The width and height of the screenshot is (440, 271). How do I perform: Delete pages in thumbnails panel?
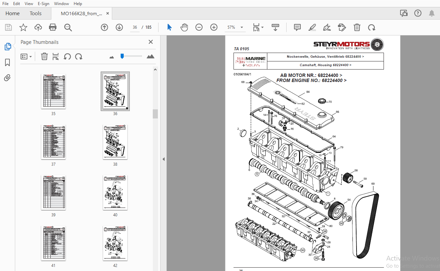click(x=44, y=56)
